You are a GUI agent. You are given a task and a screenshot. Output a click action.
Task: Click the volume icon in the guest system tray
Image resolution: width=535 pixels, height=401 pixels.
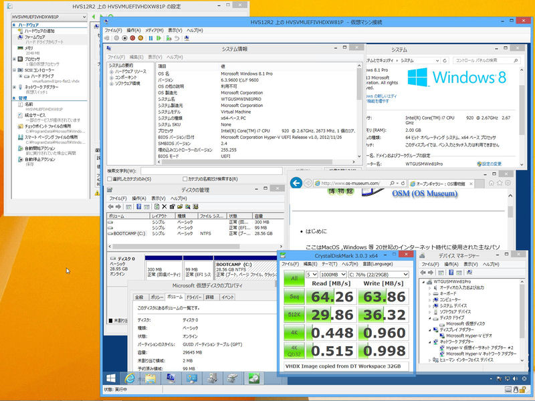coord(515,378)
